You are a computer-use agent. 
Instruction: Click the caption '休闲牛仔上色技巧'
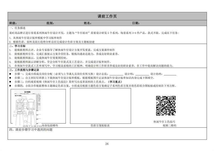164,122
